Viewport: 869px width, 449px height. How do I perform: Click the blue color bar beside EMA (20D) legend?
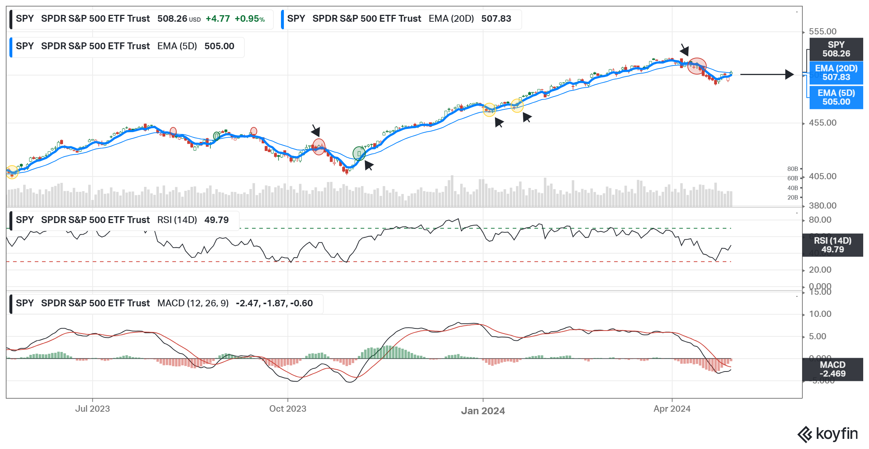[282, 19]
